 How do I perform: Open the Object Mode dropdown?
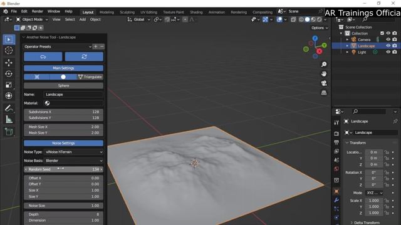[32, 19]
